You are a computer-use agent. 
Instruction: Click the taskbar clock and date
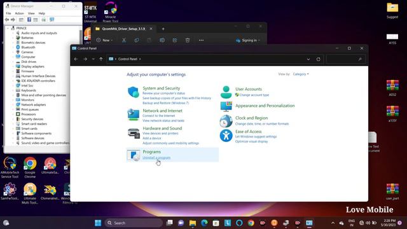(x=389, y=223)
